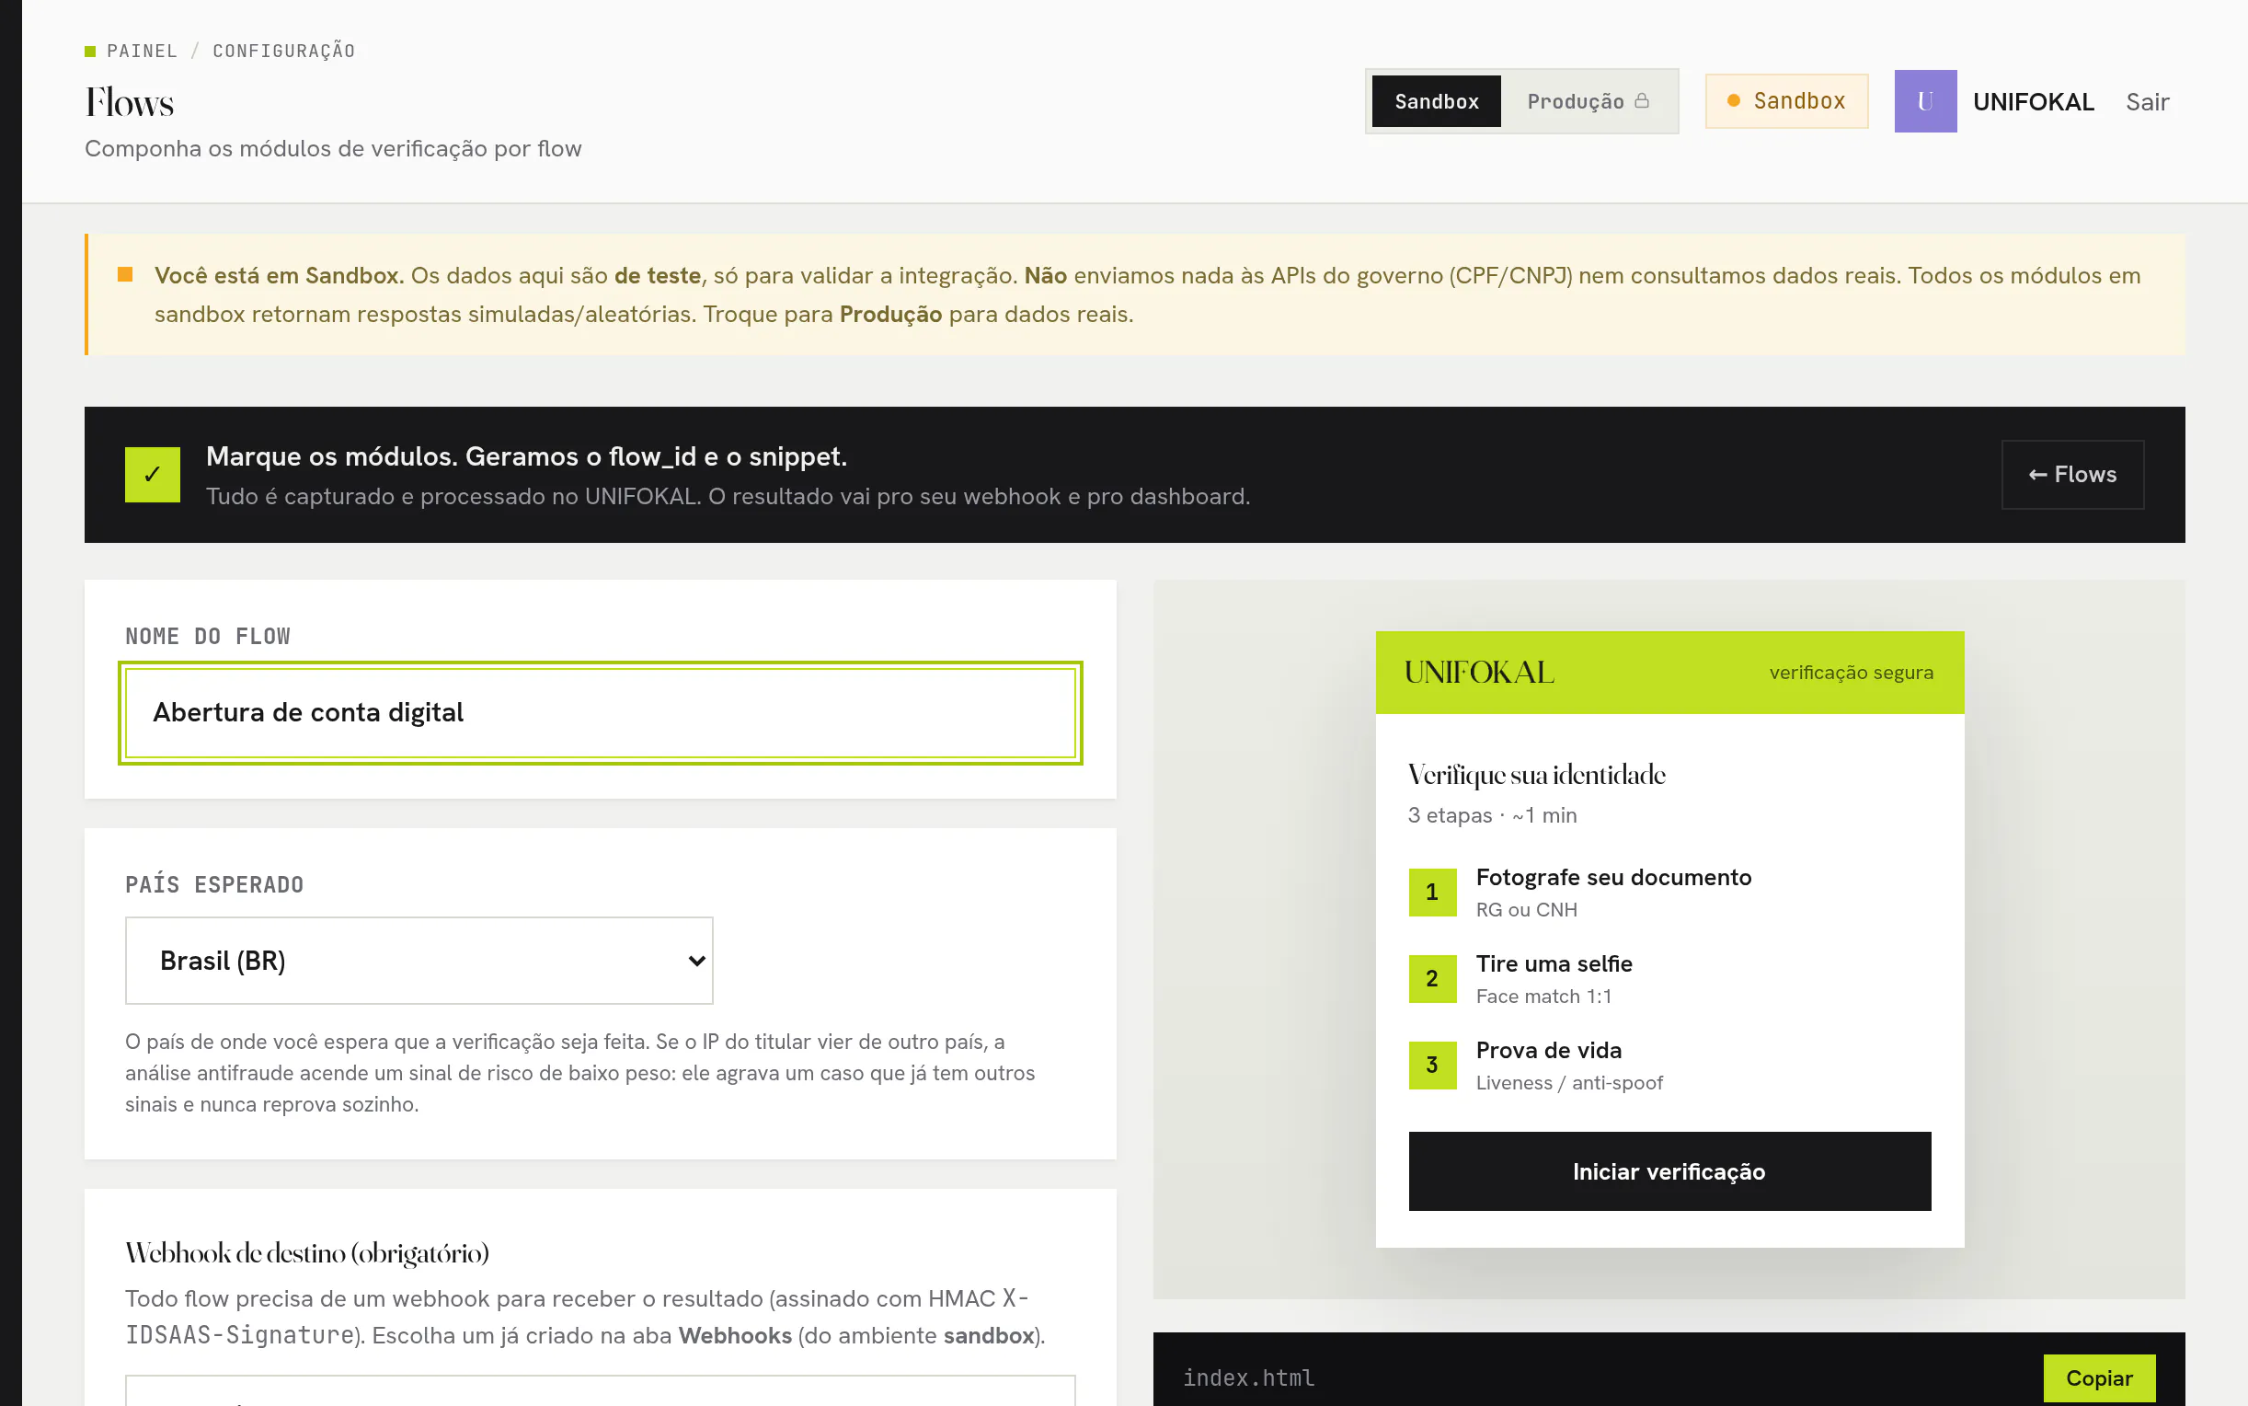Click the UNIFOKAL logo in the preview header
This screenshot has height=1406, width=2248.
[x=1478, y=673]
